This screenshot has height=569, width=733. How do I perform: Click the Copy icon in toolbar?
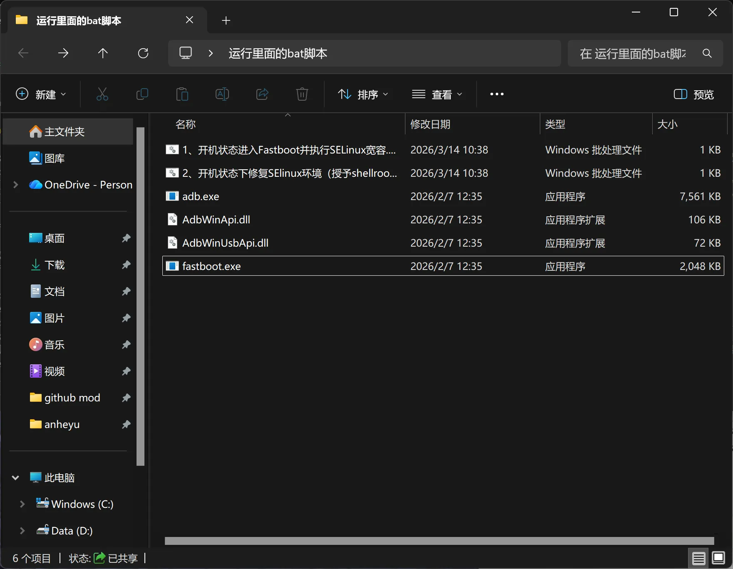(142, 94)
